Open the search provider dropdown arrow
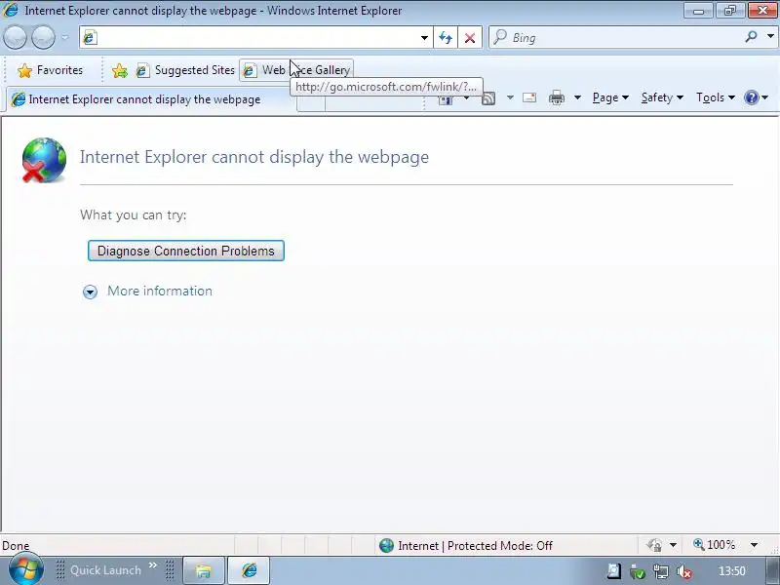 pyautogui.click(x=770, y=36)
